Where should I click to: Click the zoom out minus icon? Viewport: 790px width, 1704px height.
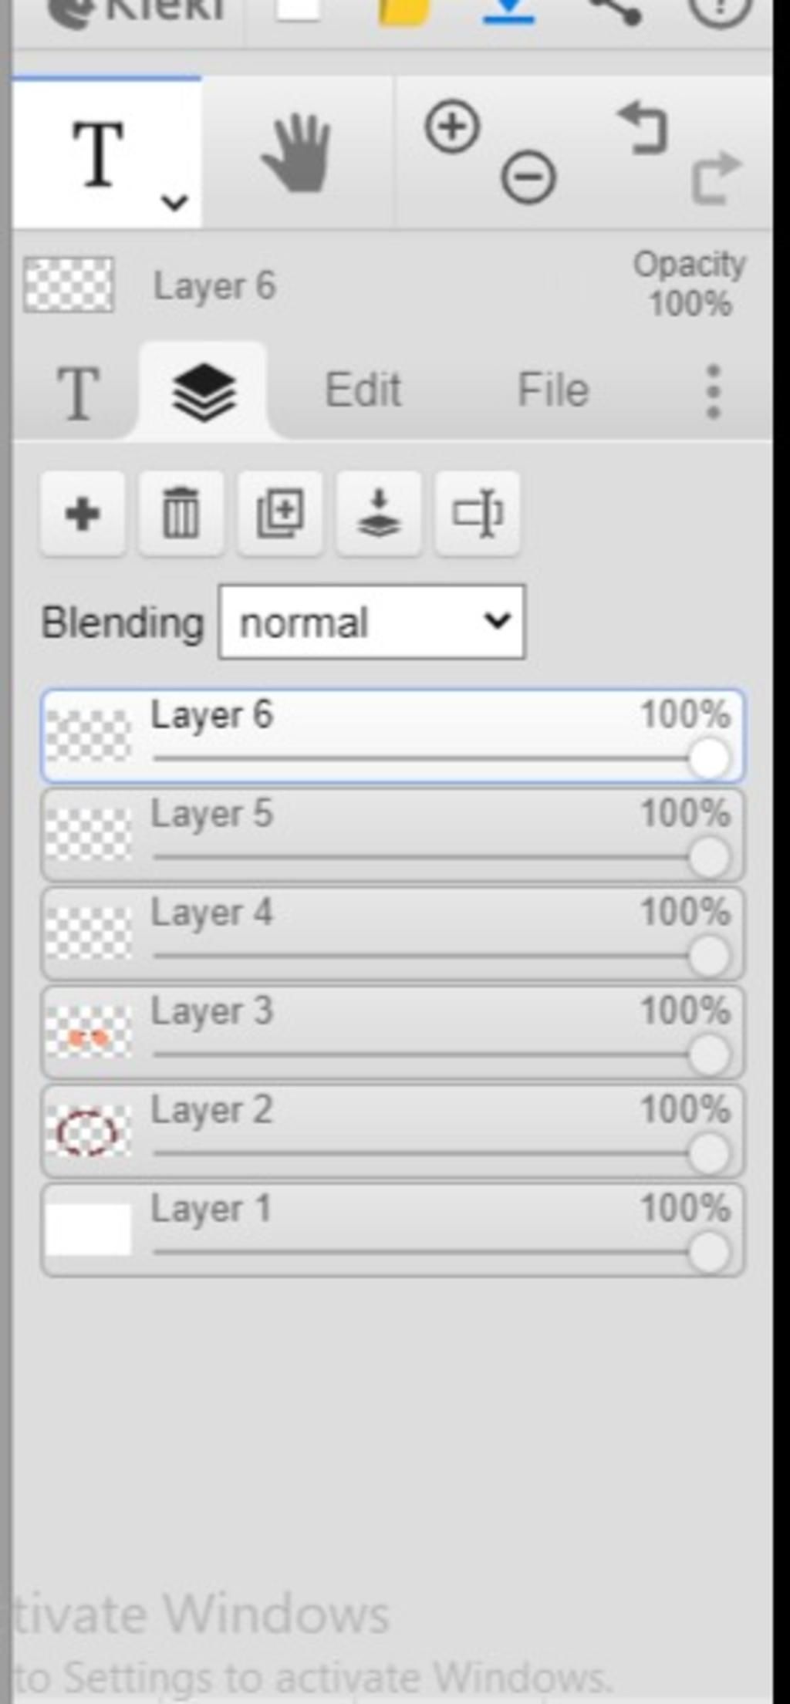coord(528,177)
